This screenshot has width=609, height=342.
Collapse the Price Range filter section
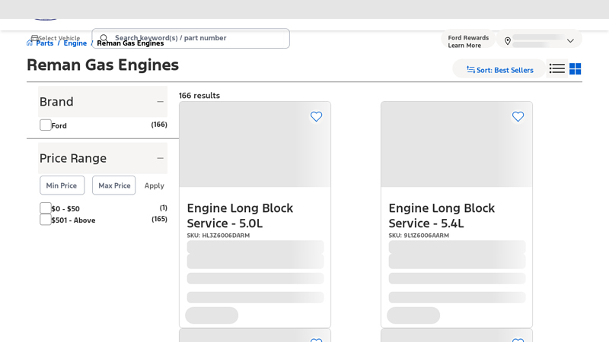click(x=160, y=158)
